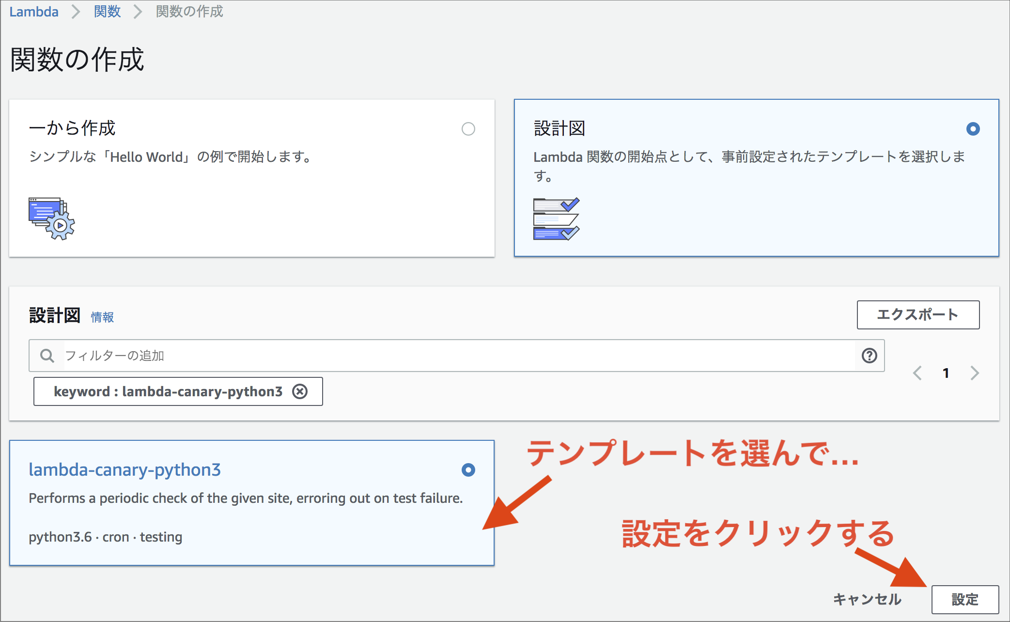Open the lambda-canary-python3 title link
Viewport: 1010px width, 622px height.
coord(124,470)
